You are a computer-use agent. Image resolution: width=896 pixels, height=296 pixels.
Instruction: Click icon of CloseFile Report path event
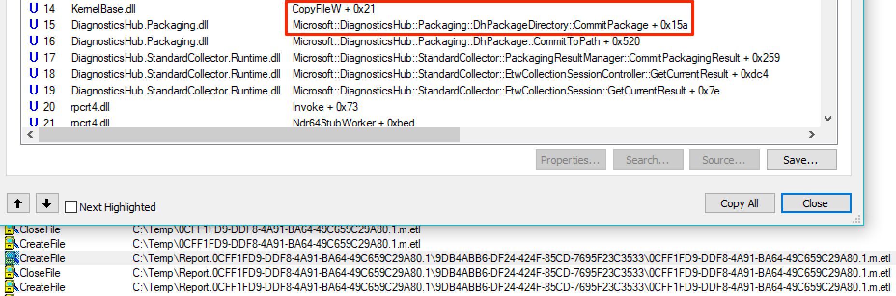[x=12, y=273]
